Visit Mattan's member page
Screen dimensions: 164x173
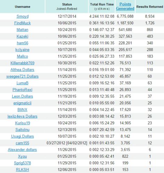pos(23,30)
